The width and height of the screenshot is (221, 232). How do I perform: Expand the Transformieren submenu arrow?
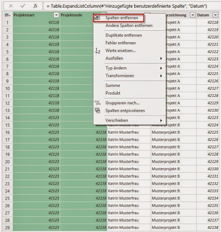click(x=161, y=76)
